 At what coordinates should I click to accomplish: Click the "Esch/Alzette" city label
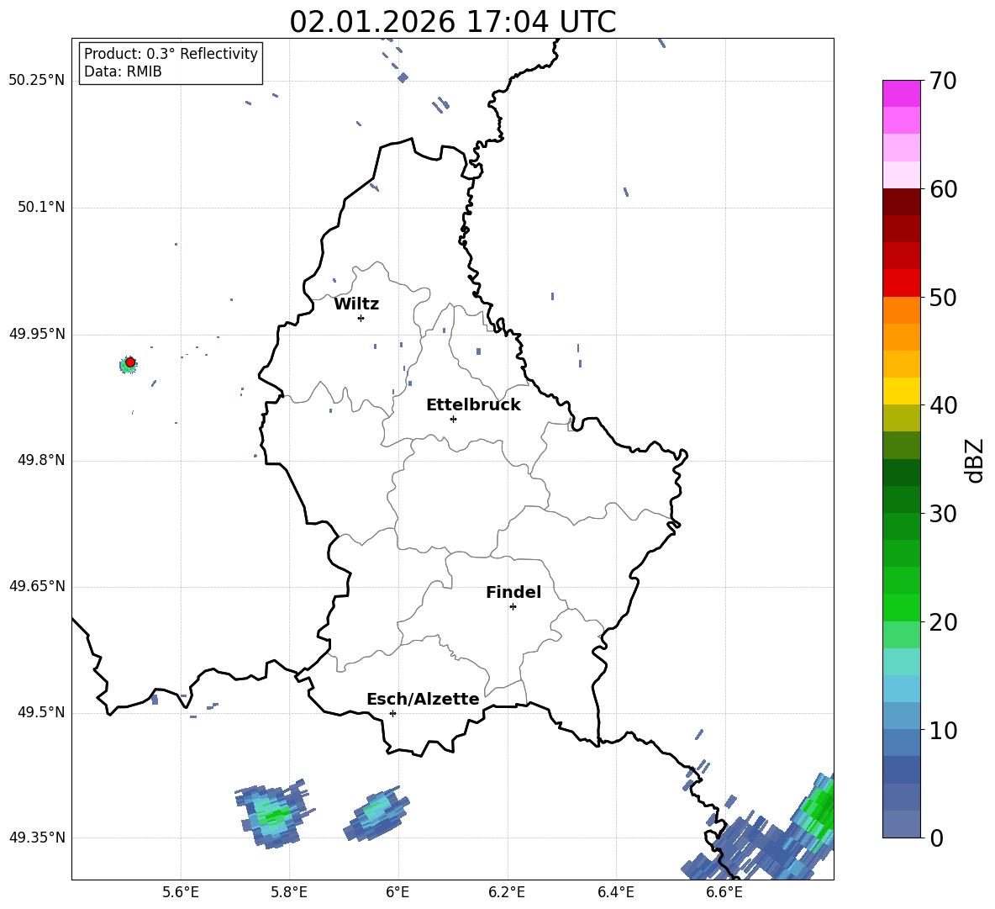423,699
